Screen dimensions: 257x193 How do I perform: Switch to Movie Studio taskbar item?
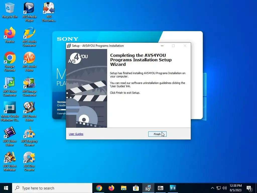click(x=173, y=188)
